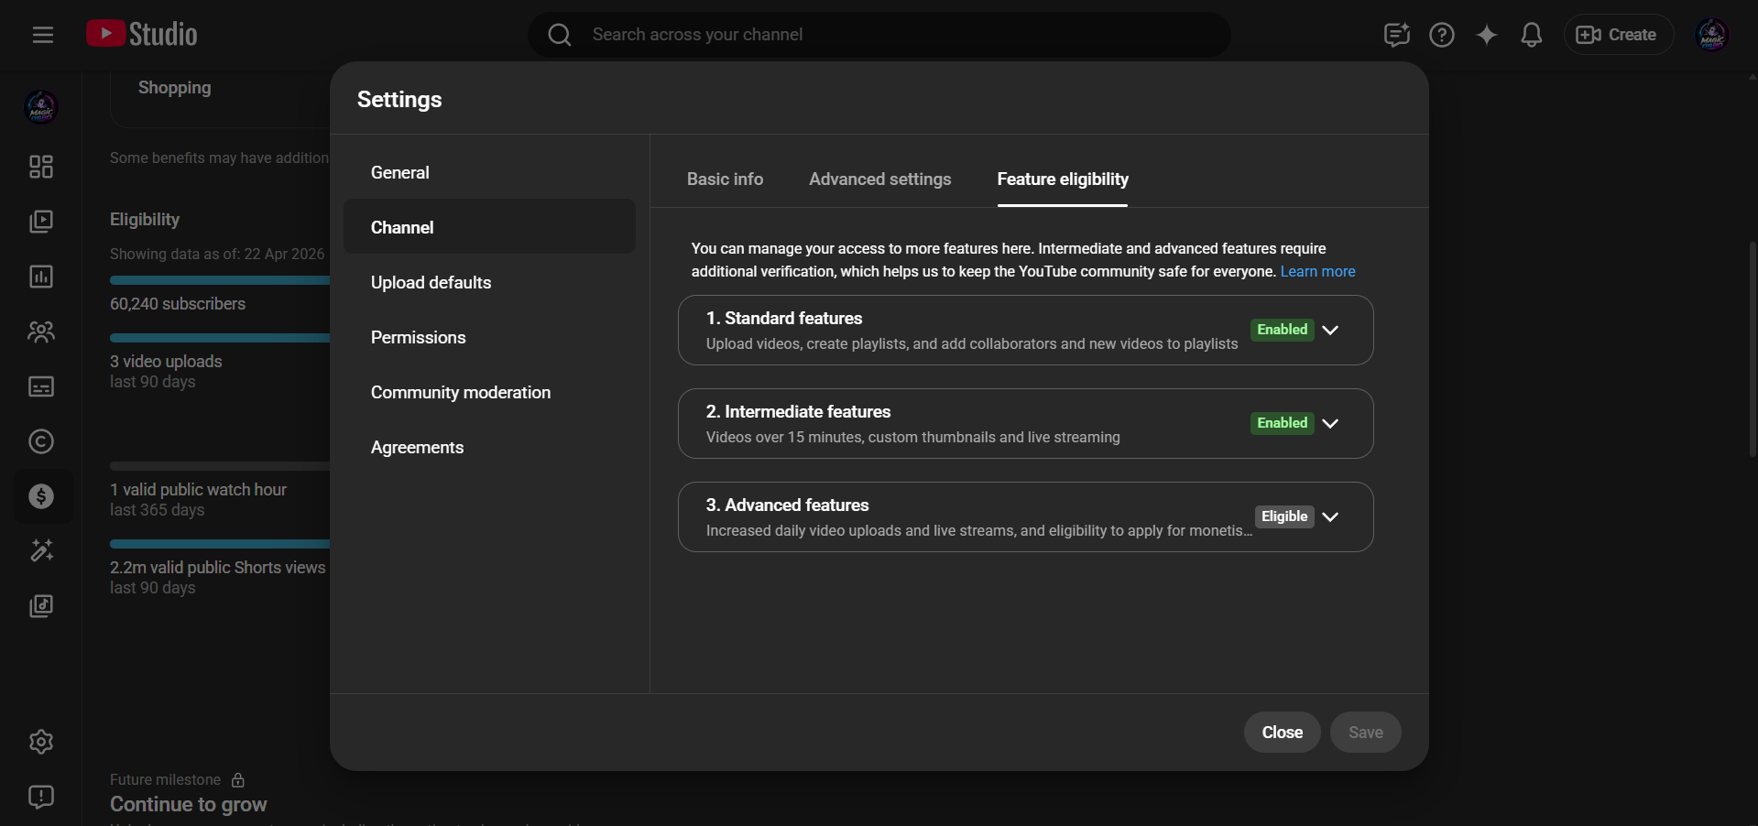This screenshot has height=826, width=1758.
Task: Open Customisation magic wand sidebar icon
Action: pos(41,550)
